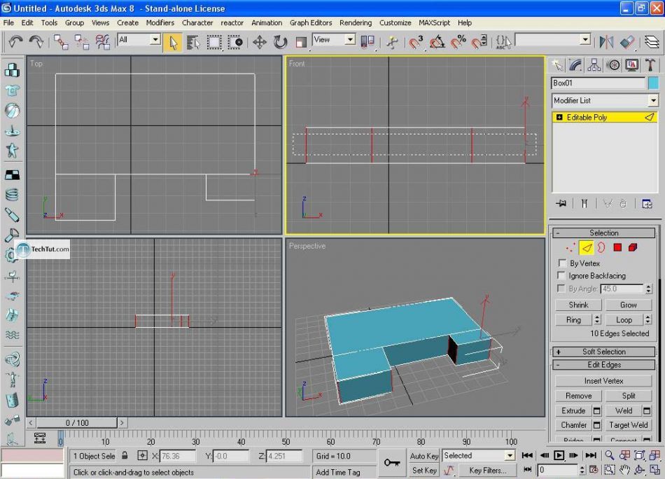Activate the Select and Move tool
Screen dimensions: 665x479
point(260,42)
